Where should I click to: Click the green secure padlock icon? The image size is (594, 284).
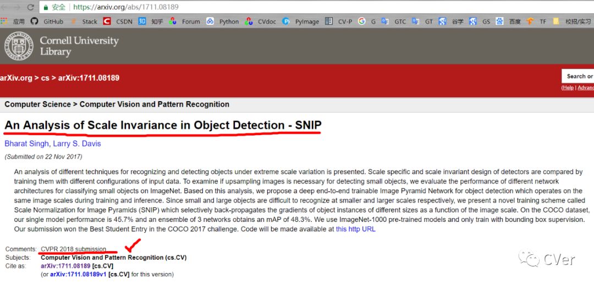pyautogui.click(x=46, y=7)
